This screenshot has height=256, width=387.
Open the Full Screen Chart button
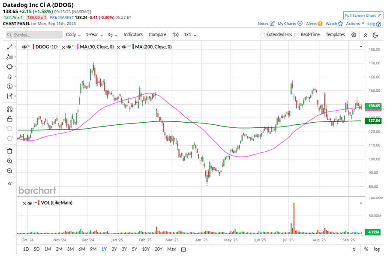[363, 15]
